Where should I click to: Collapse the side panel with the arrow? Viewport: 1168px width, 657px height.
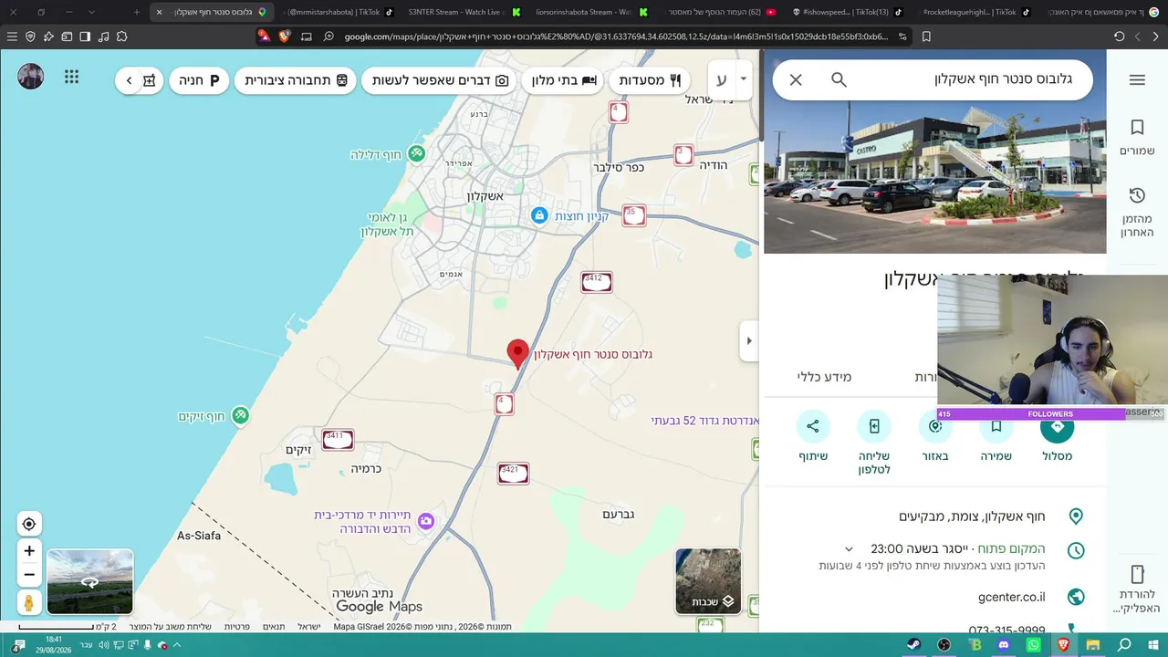pos(749,341)
